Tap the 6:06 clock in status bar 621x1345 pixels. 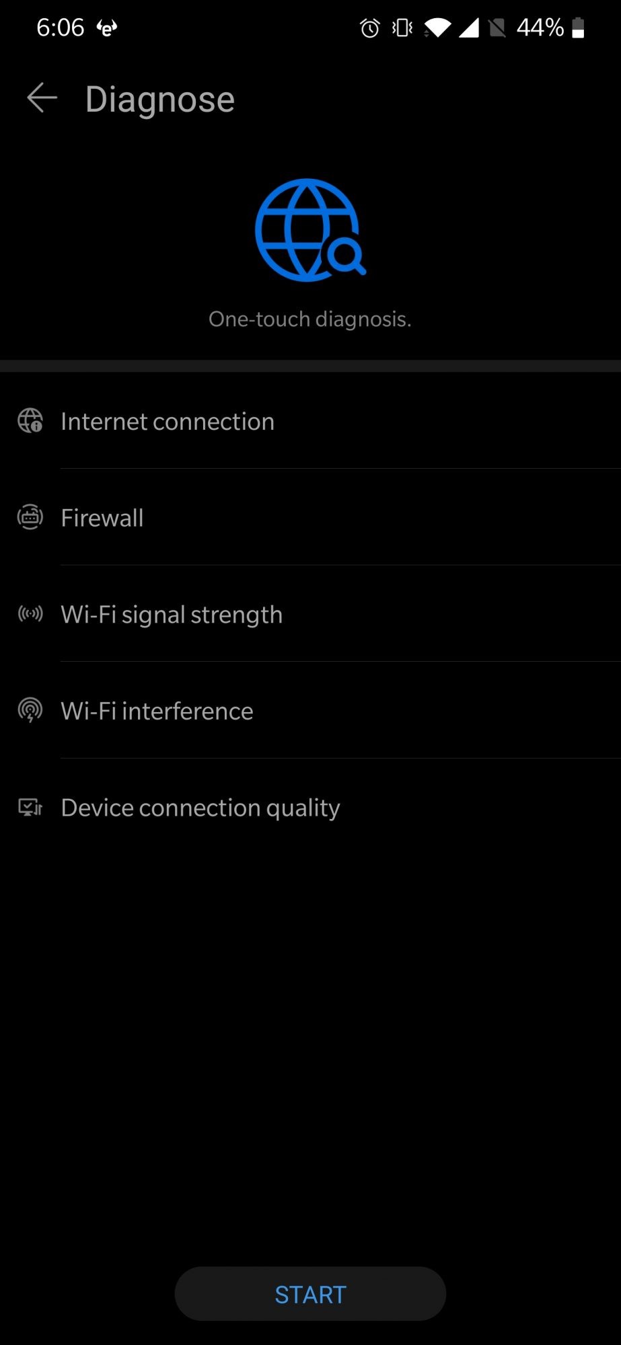click(60, 28)
